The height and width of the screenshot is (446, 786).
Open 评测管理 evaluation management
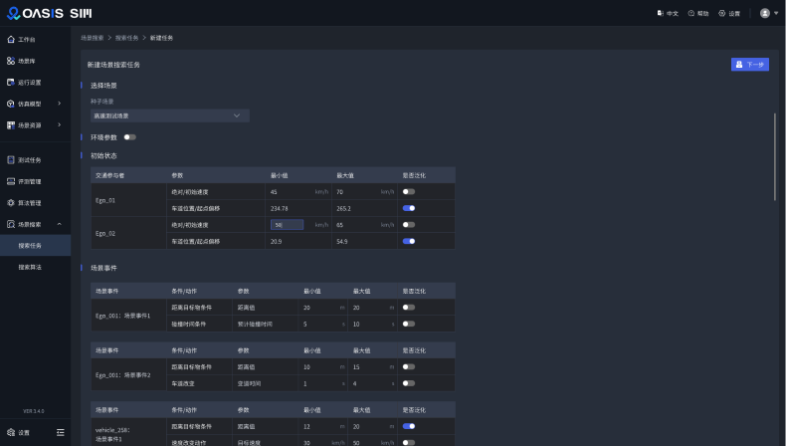coord(29,181)
